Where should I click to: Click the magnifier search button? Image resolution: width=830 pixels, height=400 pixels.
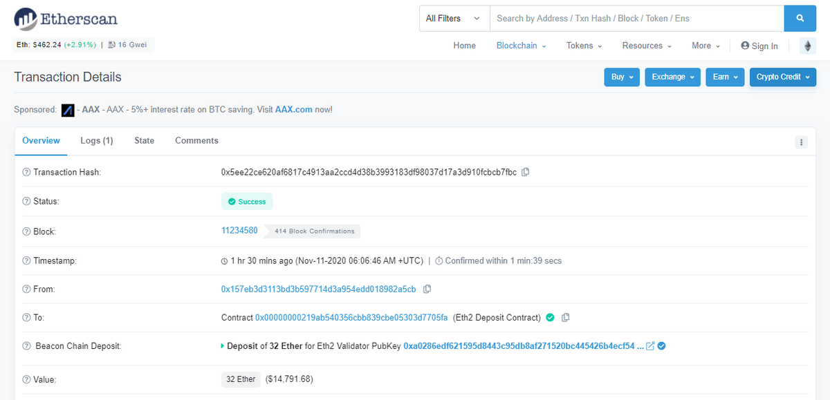pos(800,19)
